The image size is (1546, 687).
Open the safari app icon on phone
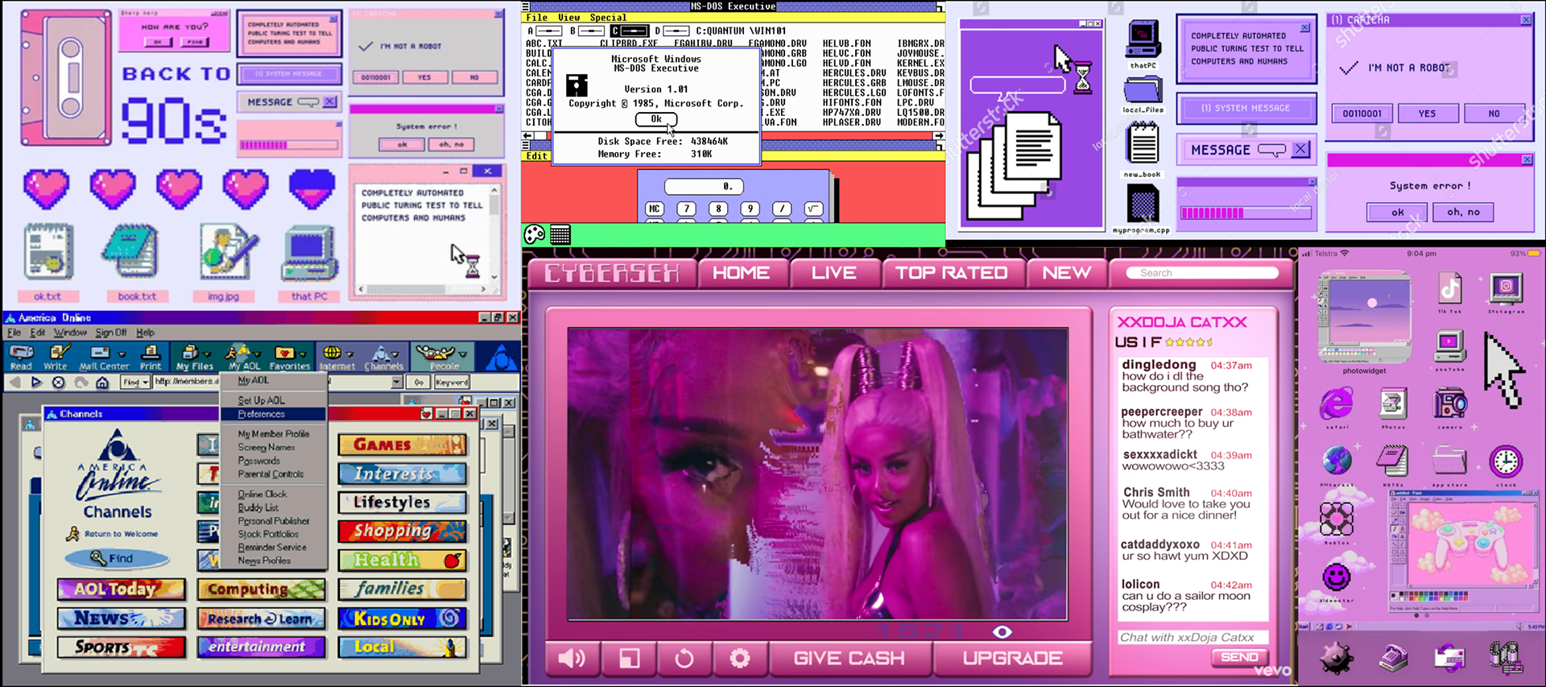[x=1337, y=403]
